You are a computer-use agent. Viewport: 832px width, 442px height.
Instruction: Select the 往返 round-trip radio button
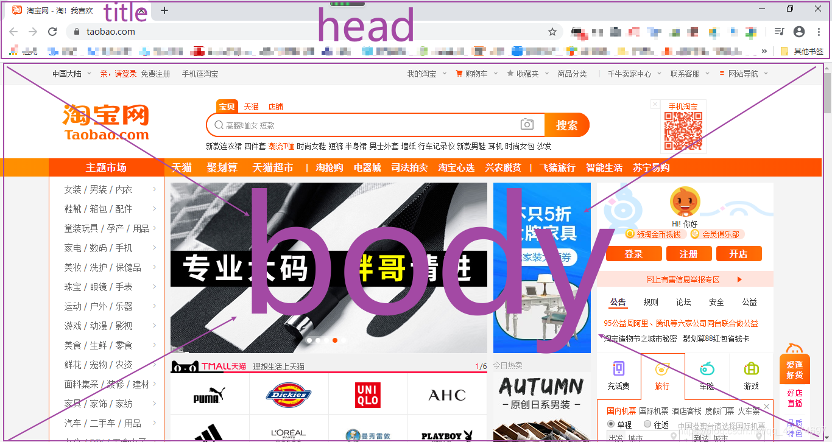(647, 424)
